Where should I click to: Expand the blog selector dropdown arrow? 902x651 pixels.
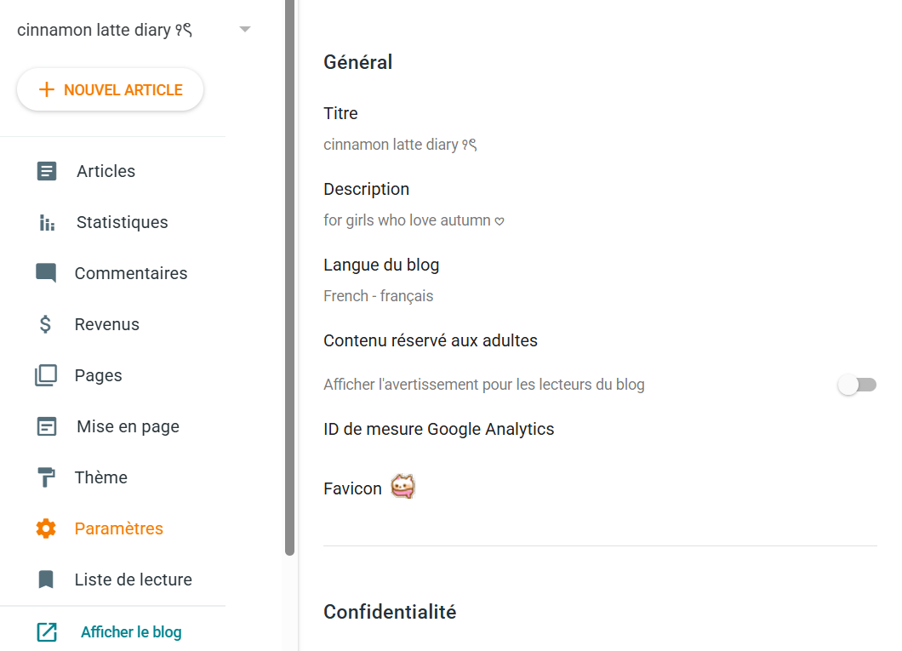click(x=245, y=29)
